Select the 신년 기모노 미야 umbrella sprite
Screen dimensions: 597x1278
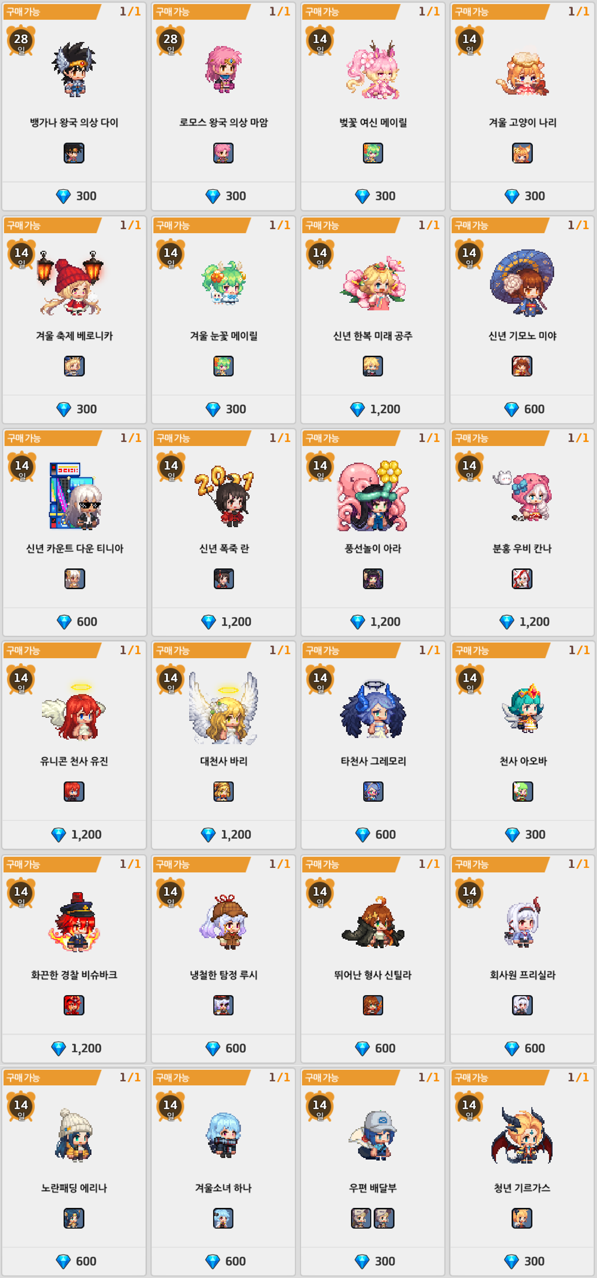click(x=522, y=283)
